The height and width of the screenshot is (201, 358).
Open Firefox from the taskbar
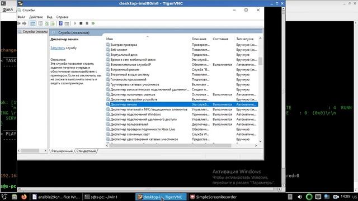[24, 197]
